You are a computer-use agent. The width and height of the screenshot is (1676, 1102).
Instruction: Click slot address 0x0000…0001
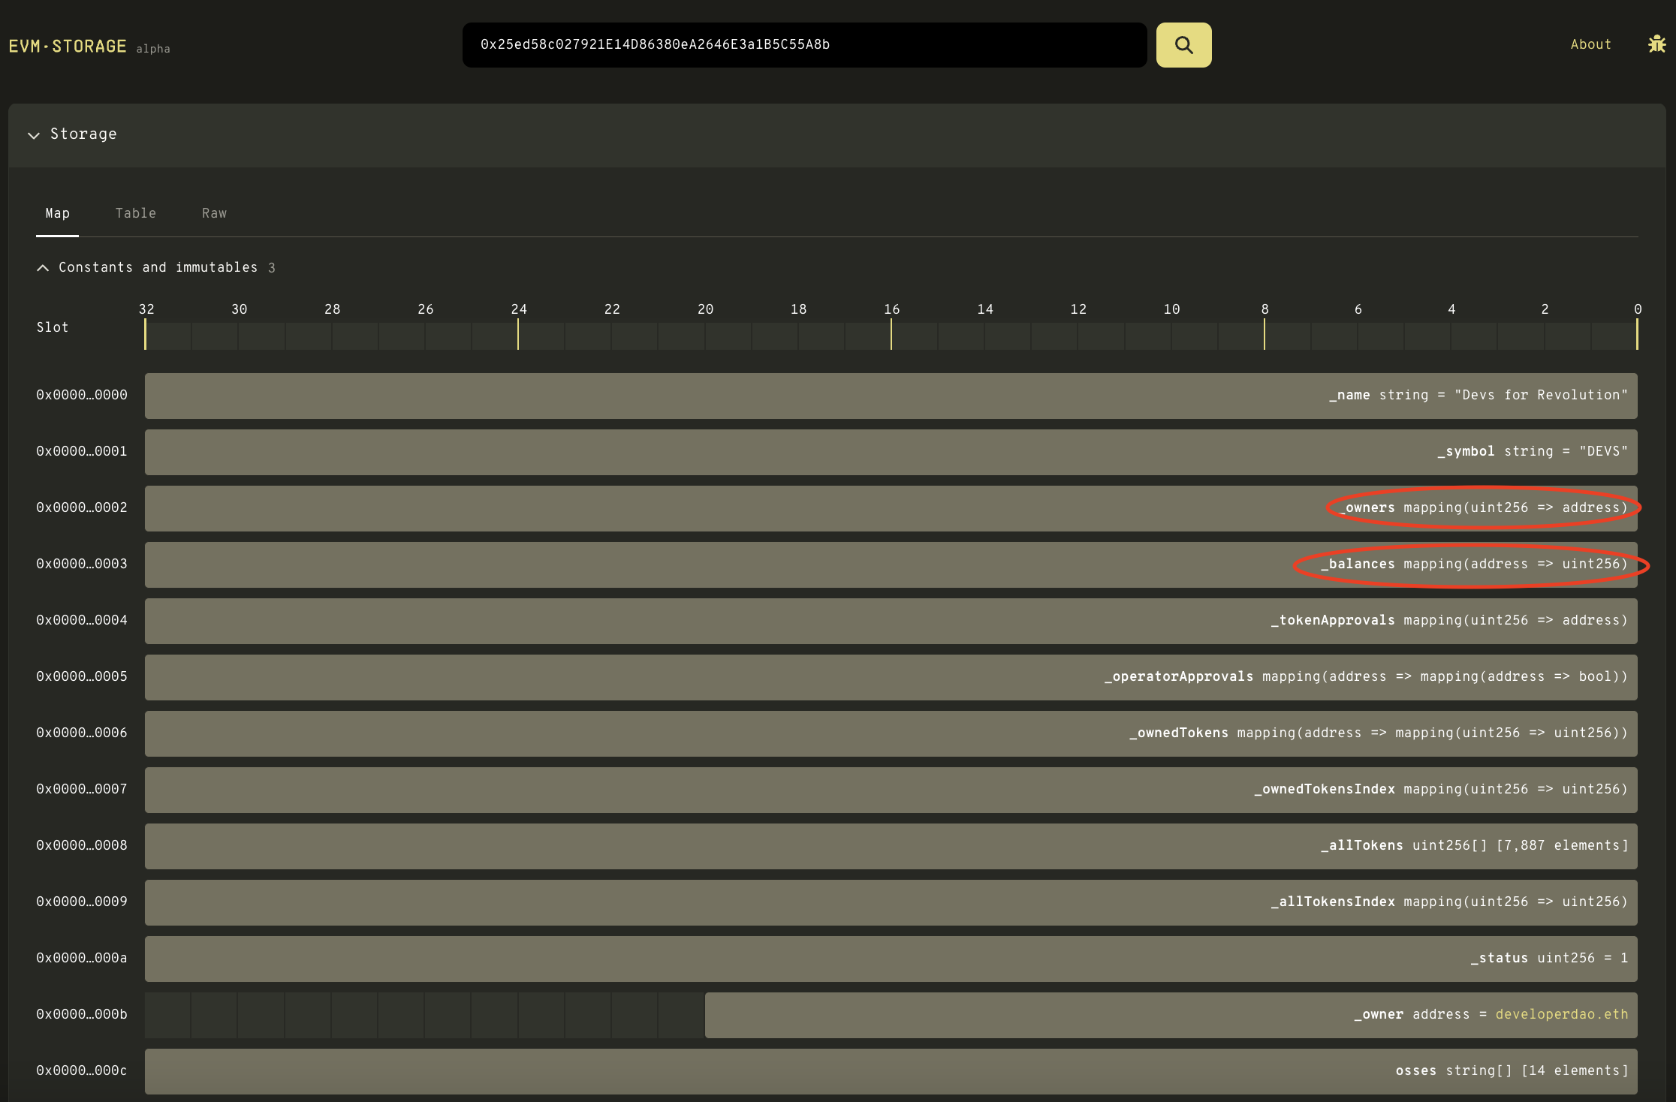point(82,451)
